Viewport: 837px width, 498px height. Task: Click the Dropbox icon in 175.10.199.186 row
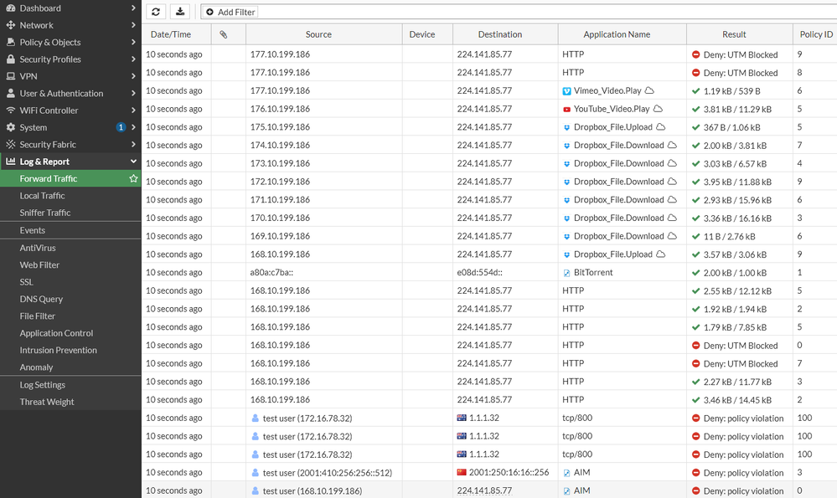click(567, 127)
